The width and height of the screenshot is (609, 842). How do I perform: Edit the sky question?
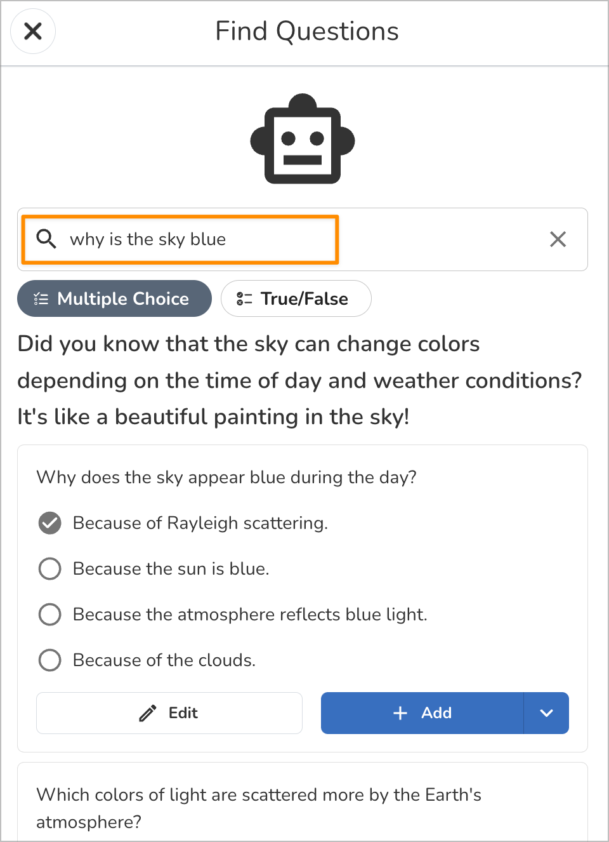169,713
